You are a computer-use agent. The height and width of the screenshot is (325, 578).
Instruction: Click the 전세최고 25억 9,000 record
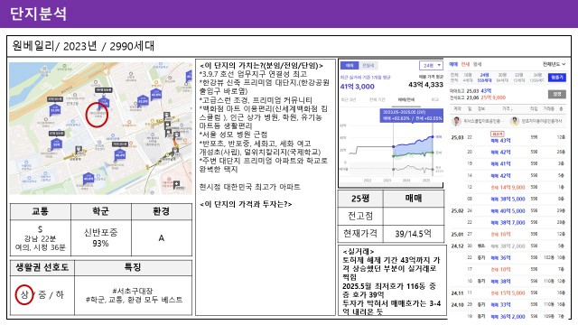point(478,97)
